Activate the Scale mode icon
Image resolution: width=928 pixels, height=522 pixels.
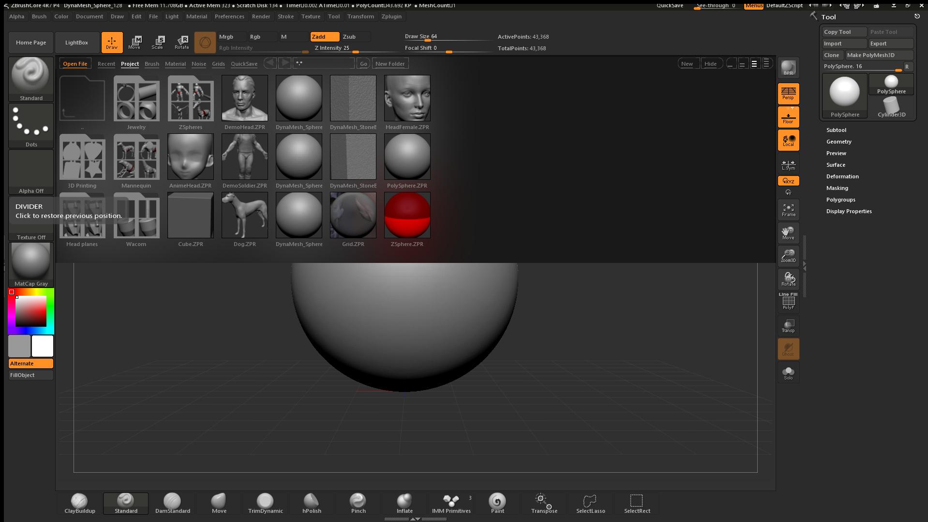[x=158, y=43]
